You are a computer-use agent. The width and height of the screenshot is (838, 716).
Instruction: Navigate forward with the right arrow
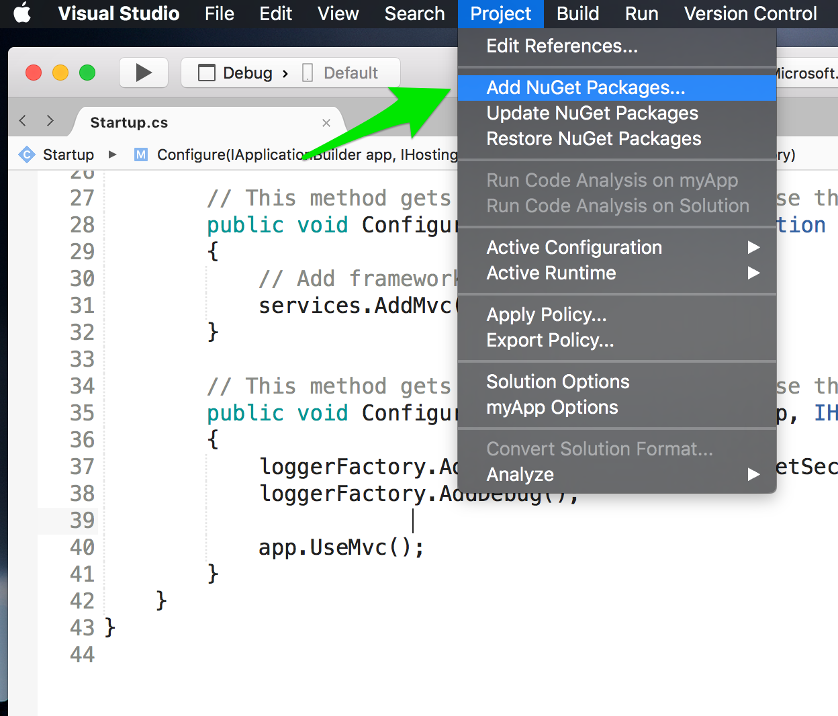tap(50, 121)
